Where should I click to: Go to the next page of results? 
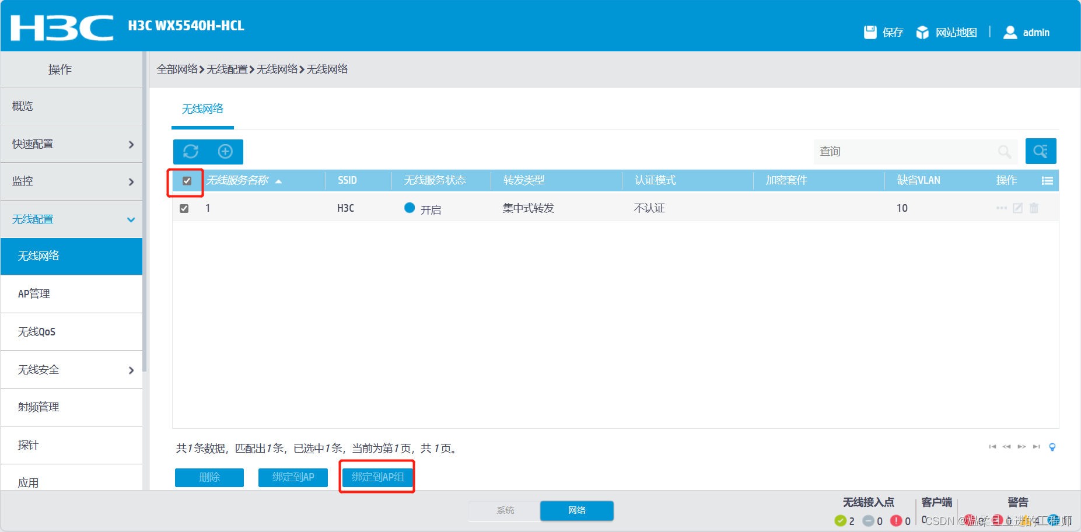click(x=1021, y=447)
